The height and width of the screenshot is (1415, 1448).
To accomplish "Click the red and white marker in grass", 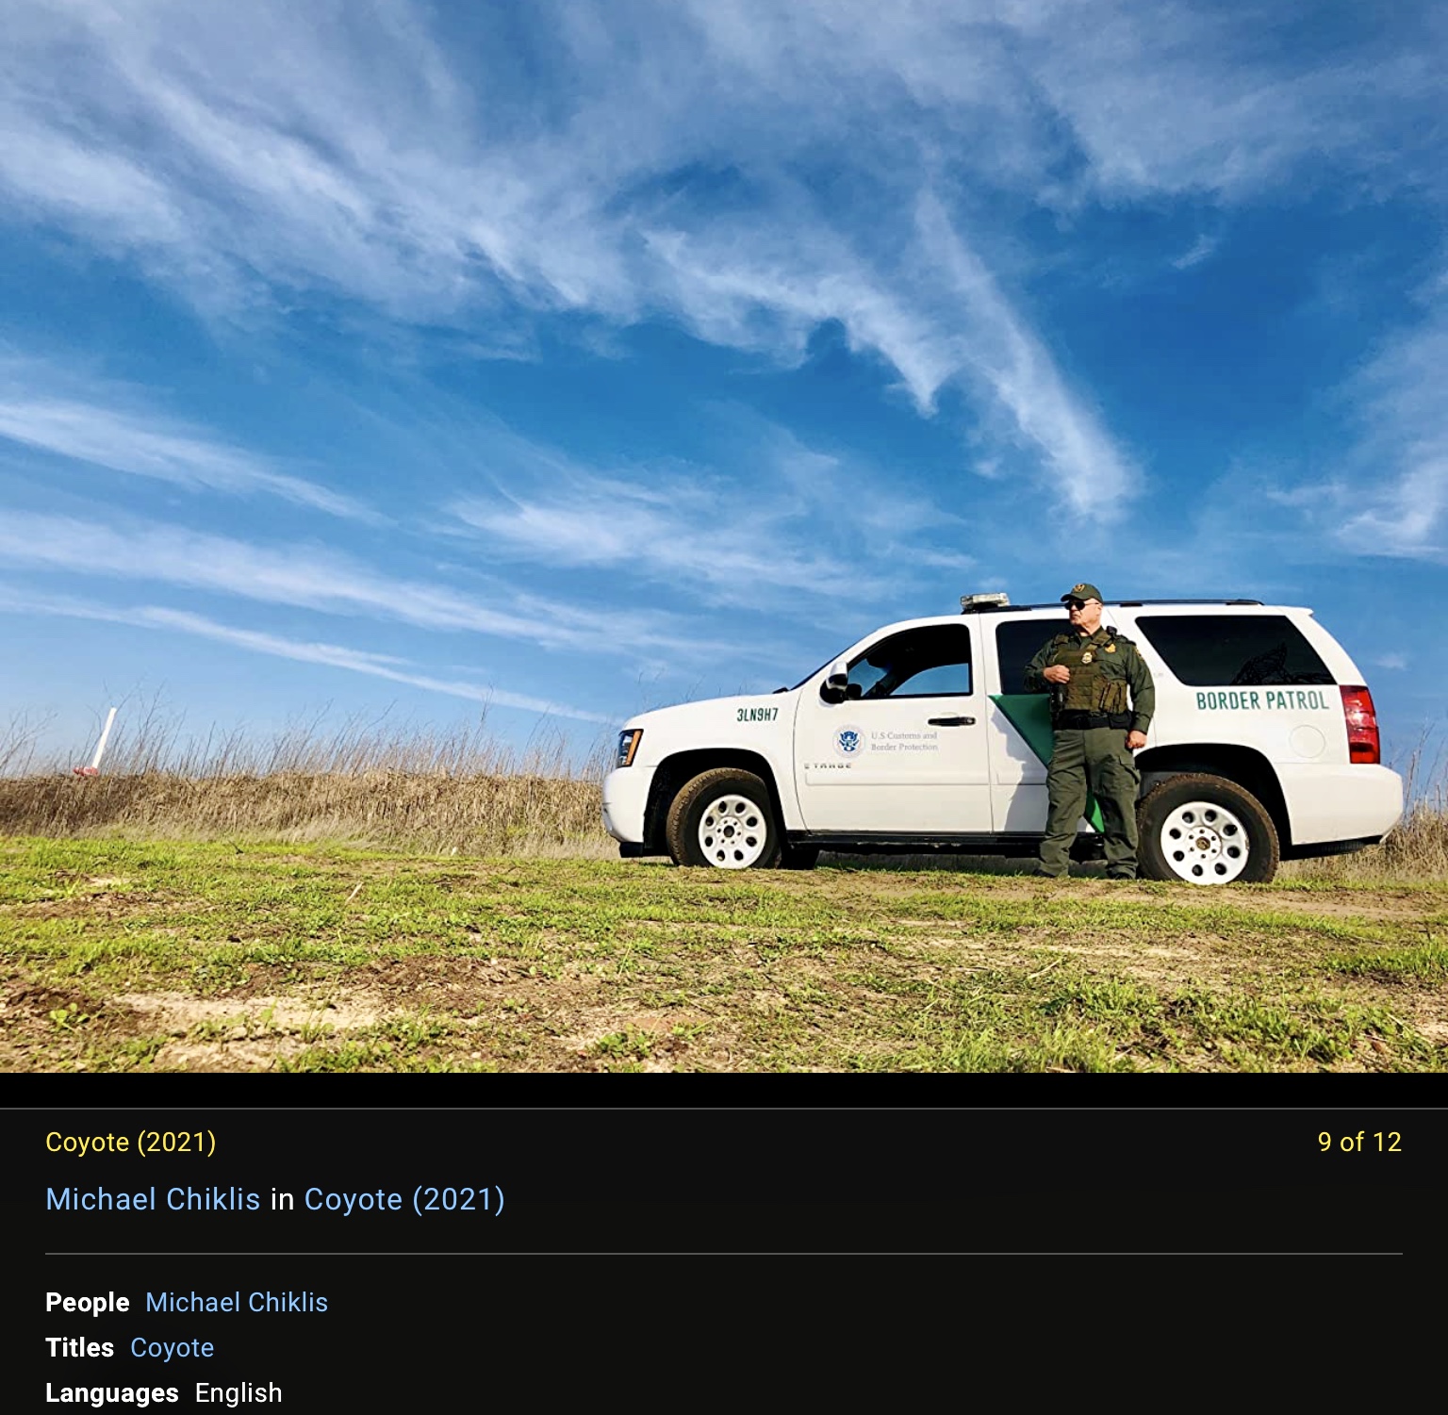I will (98, 743).
